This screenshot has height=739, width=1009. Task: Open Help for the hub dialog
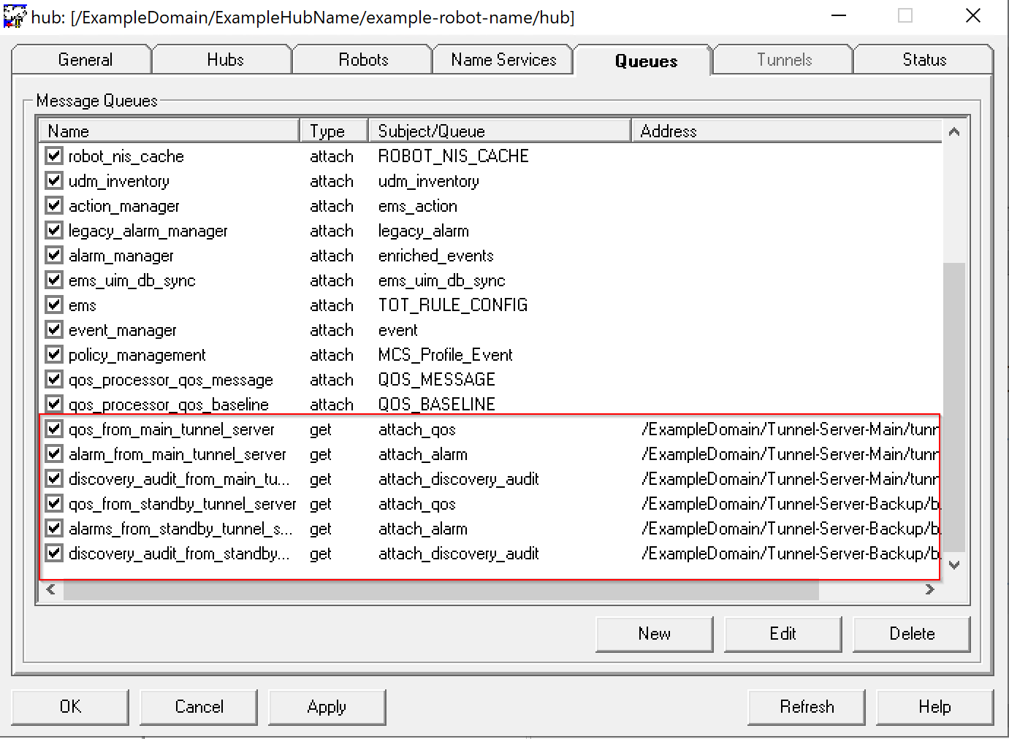[x=934, y=707]
